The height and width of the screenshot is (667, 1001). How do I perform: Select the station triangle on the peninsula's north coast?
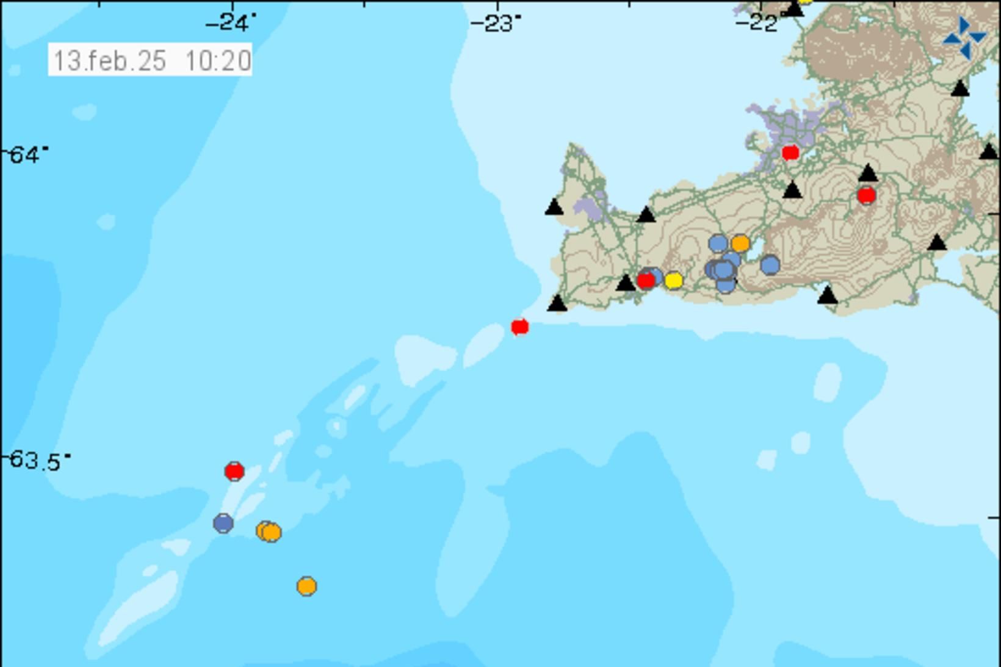pyautogui.click(x=646, y=214)
